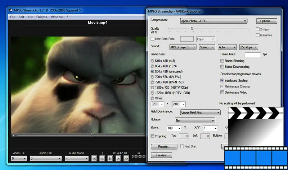Open the Stereo channels dropdown
This screenshot has height=170, width=288.
pyautogui.click(x=207, y=47)
